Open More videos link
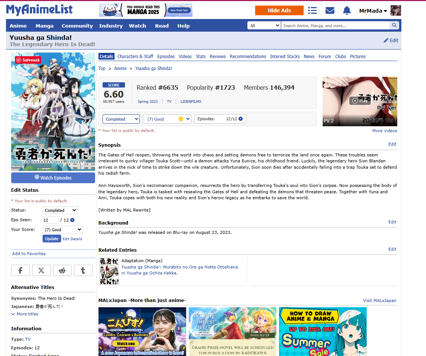The image size is (426, 356). 385,131
